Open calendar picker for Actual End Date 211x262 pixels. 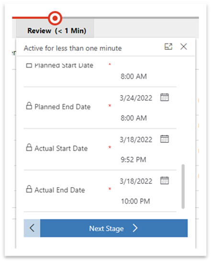(164, 180)
